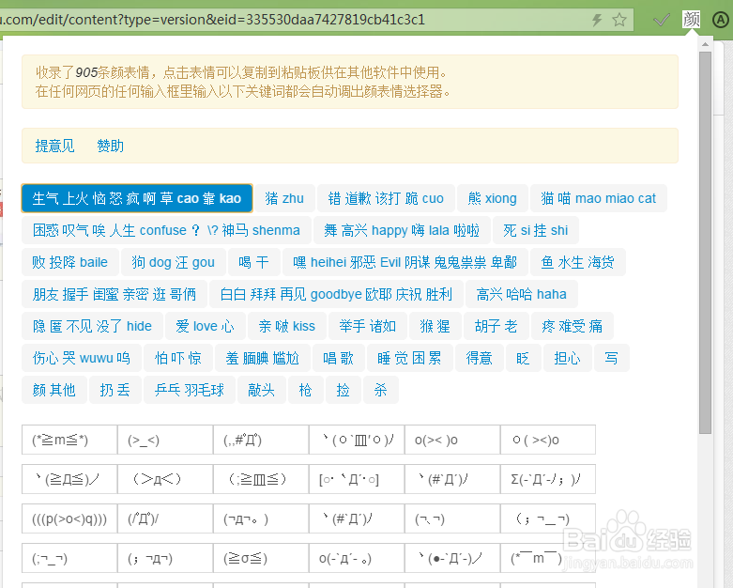Copy the (≧σ≦) kaomoji

click(261, 558)
